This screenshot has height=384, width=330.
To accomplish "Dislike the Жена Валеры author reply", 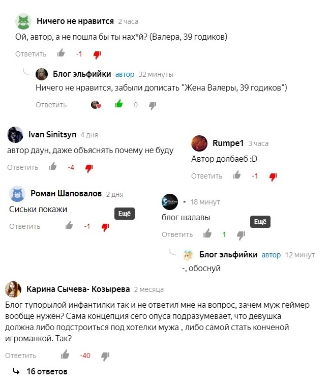I will point(153,106).
